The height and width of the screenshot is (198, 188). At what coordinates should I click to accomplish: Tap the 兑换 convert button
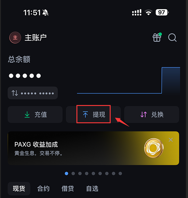(152, 115)
